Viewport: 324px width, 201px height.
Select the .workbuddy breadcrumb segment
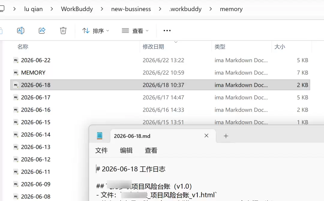[x=185, y=9]
